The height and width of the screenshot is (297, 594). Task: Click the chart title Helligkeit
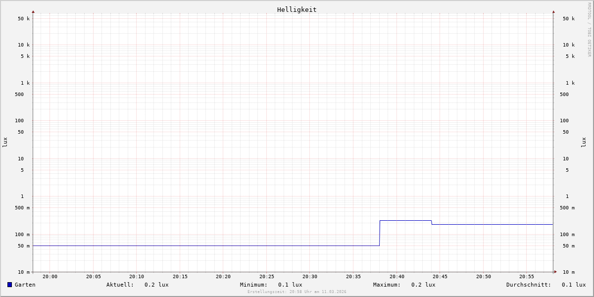pyautogui.click(x=297, y=9)
